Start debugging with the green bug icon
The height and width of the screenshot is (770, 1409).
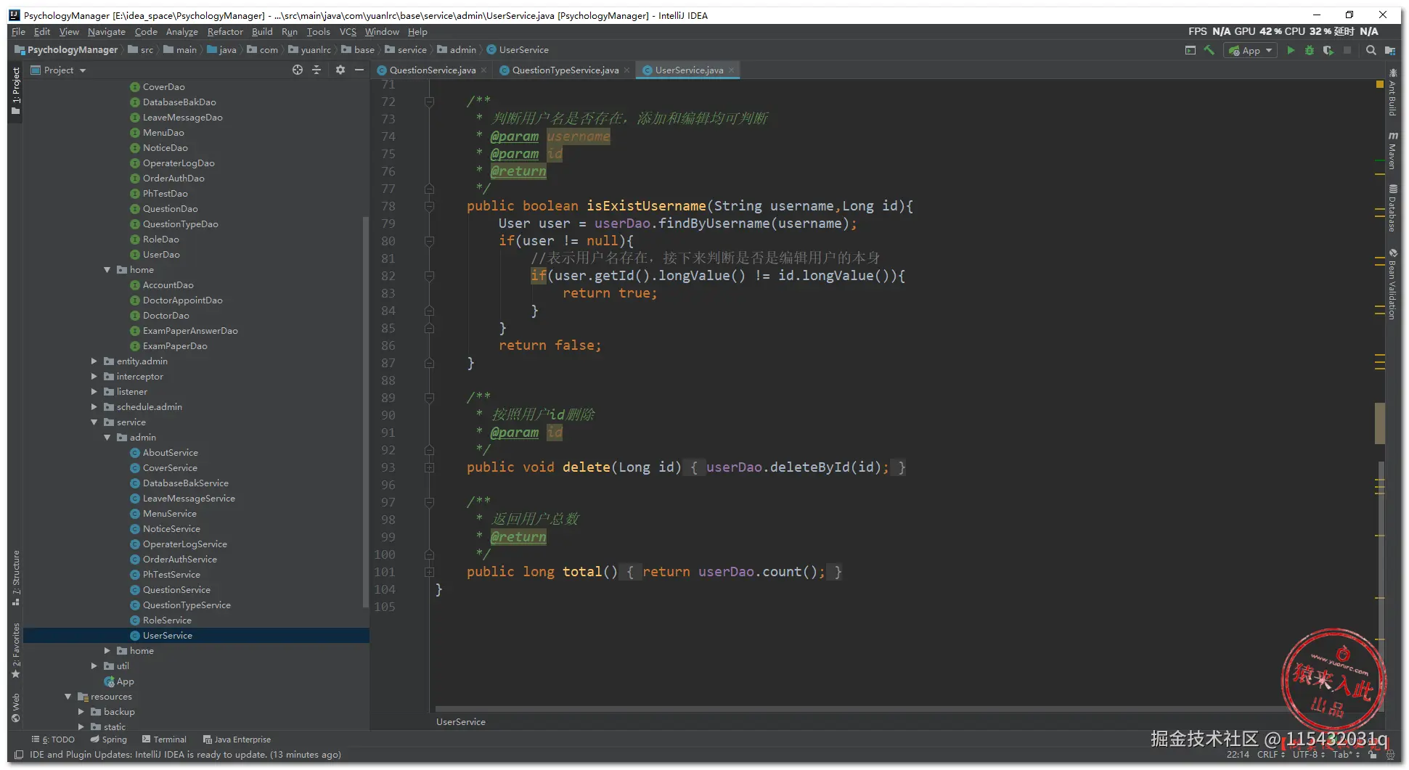(1310, 51)
